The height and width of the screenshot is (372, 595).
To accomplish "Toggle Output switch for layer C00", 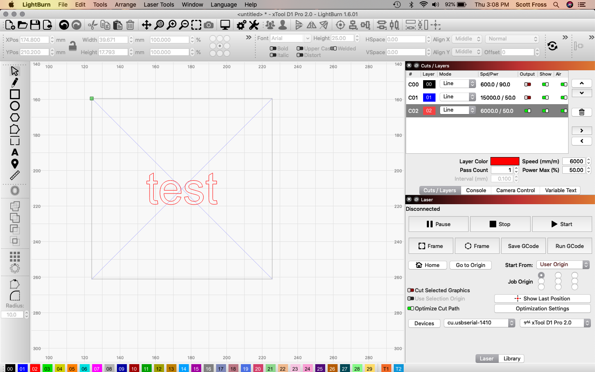I will point(528,84).
